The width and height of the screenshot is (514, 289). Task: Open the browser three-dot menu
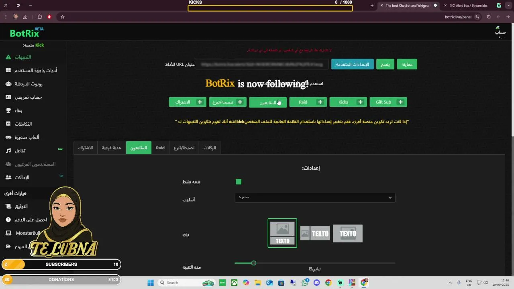[6, 17]
